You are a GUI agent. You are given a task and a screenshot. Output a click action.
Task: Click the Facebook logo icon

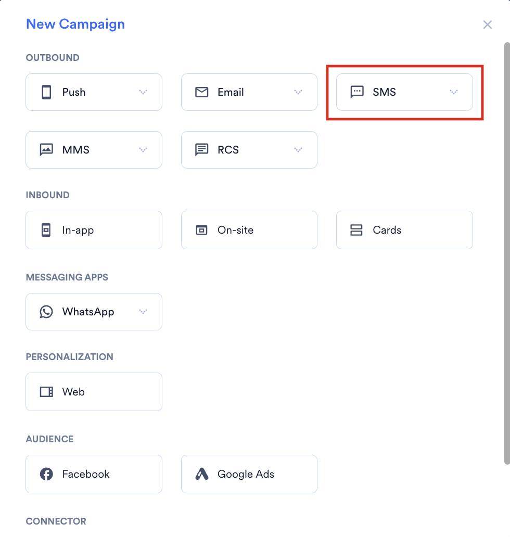coord(46,474)
